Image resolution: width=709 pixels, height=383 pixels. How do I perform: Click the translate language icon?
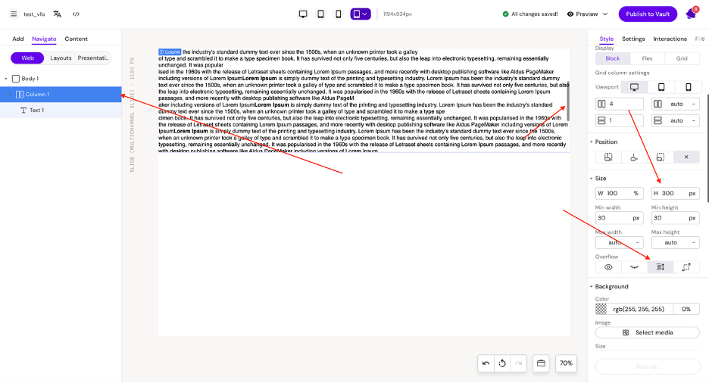57,14
